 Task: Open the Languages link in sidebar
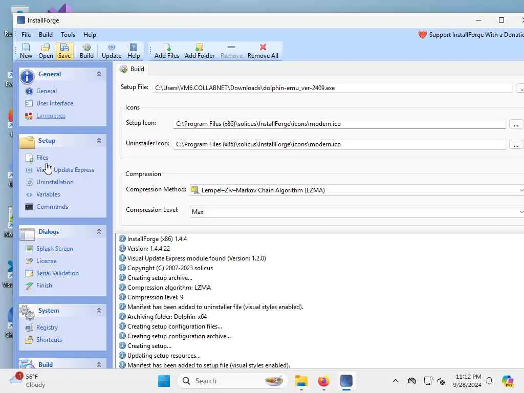(51, 116)
